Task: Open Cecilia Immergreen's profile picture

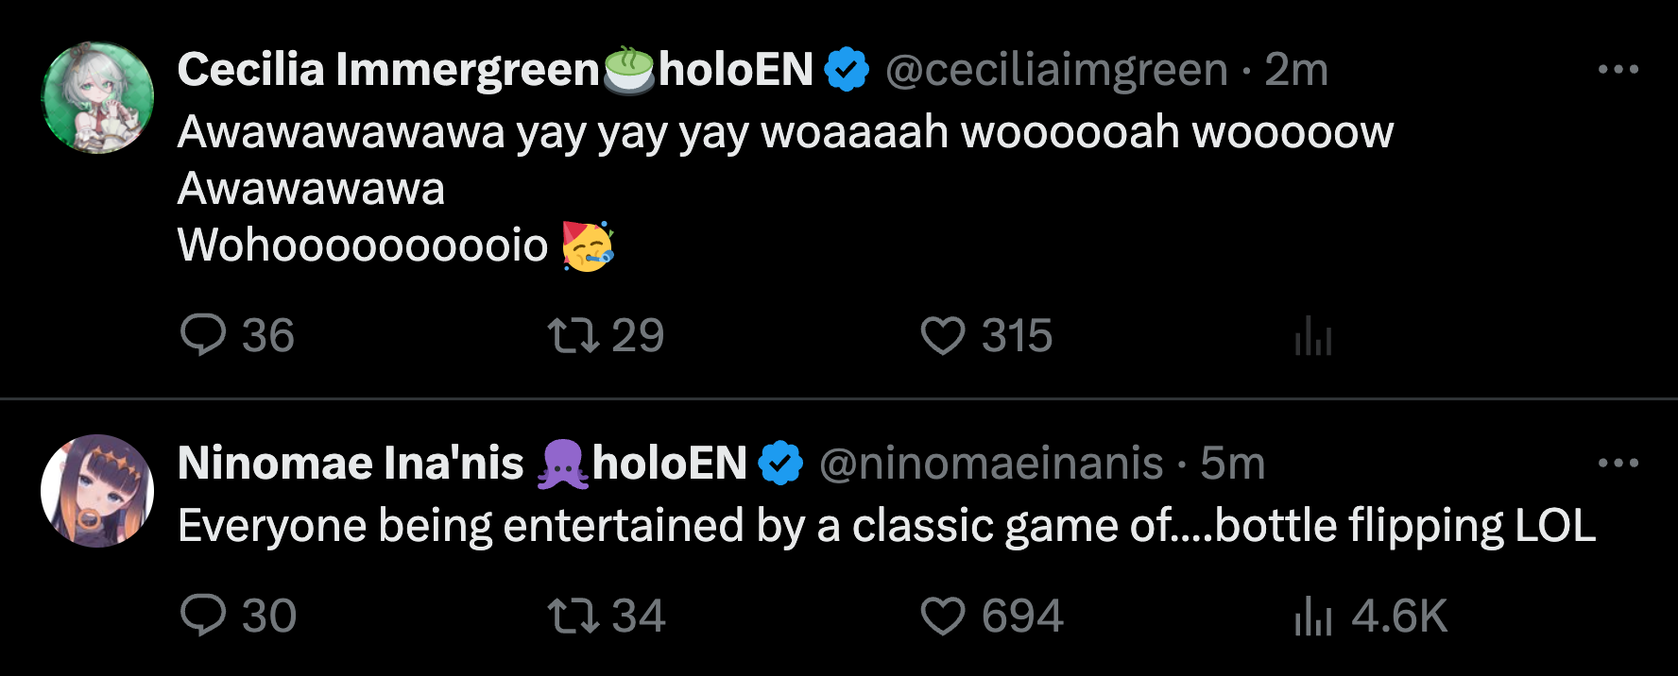Action: click(x=97, y=97)
